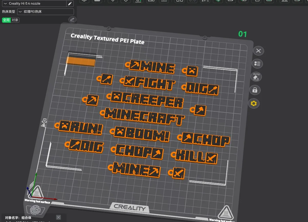Select the FIGHT keychain model

tap(147, 83)
